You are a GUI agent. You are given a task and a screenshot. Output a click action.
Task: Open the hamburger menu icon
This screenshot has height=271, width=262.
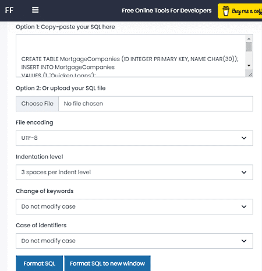[x=35, y=10]
